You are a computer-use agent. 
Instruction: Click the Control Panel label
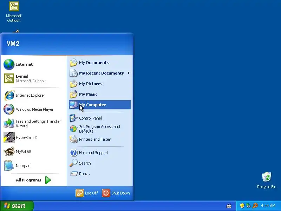[x=90, y=118]
